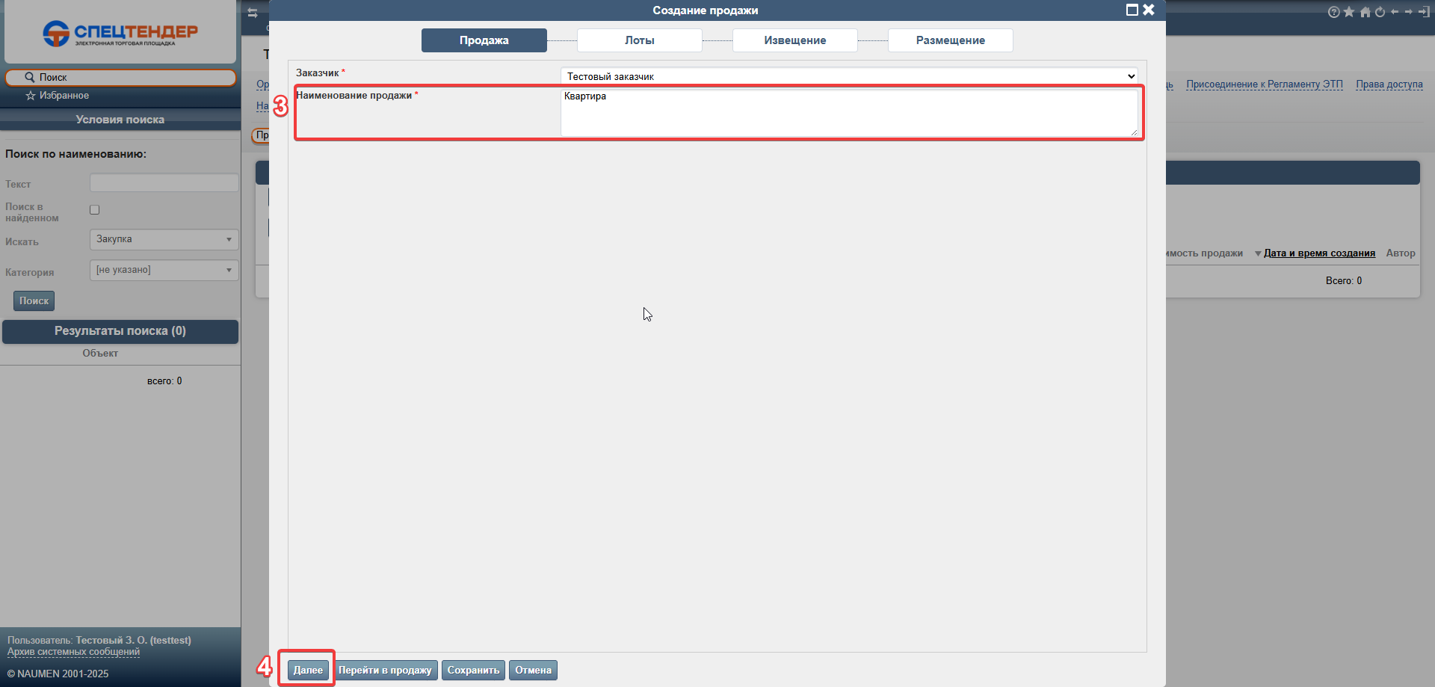This screenshot has width=1435, height=687.
Task: Open the Заказчик dropdown
Action: tap(849, 76)
